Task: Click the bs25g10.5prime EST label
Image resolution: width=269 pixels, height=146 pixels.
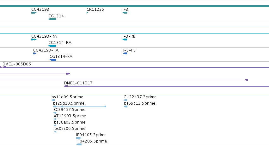Action: [69, 103]
